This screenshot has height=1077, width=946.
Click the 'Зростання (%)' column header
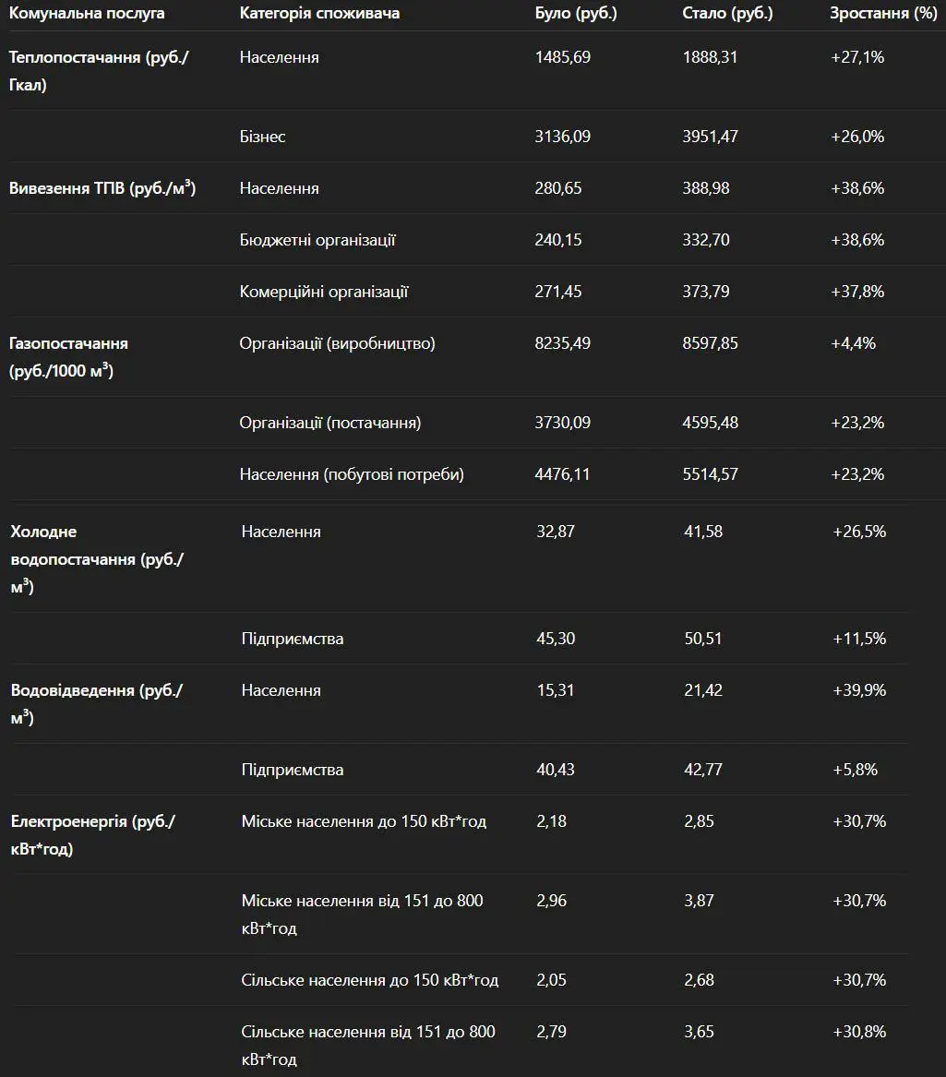[883, 13]
